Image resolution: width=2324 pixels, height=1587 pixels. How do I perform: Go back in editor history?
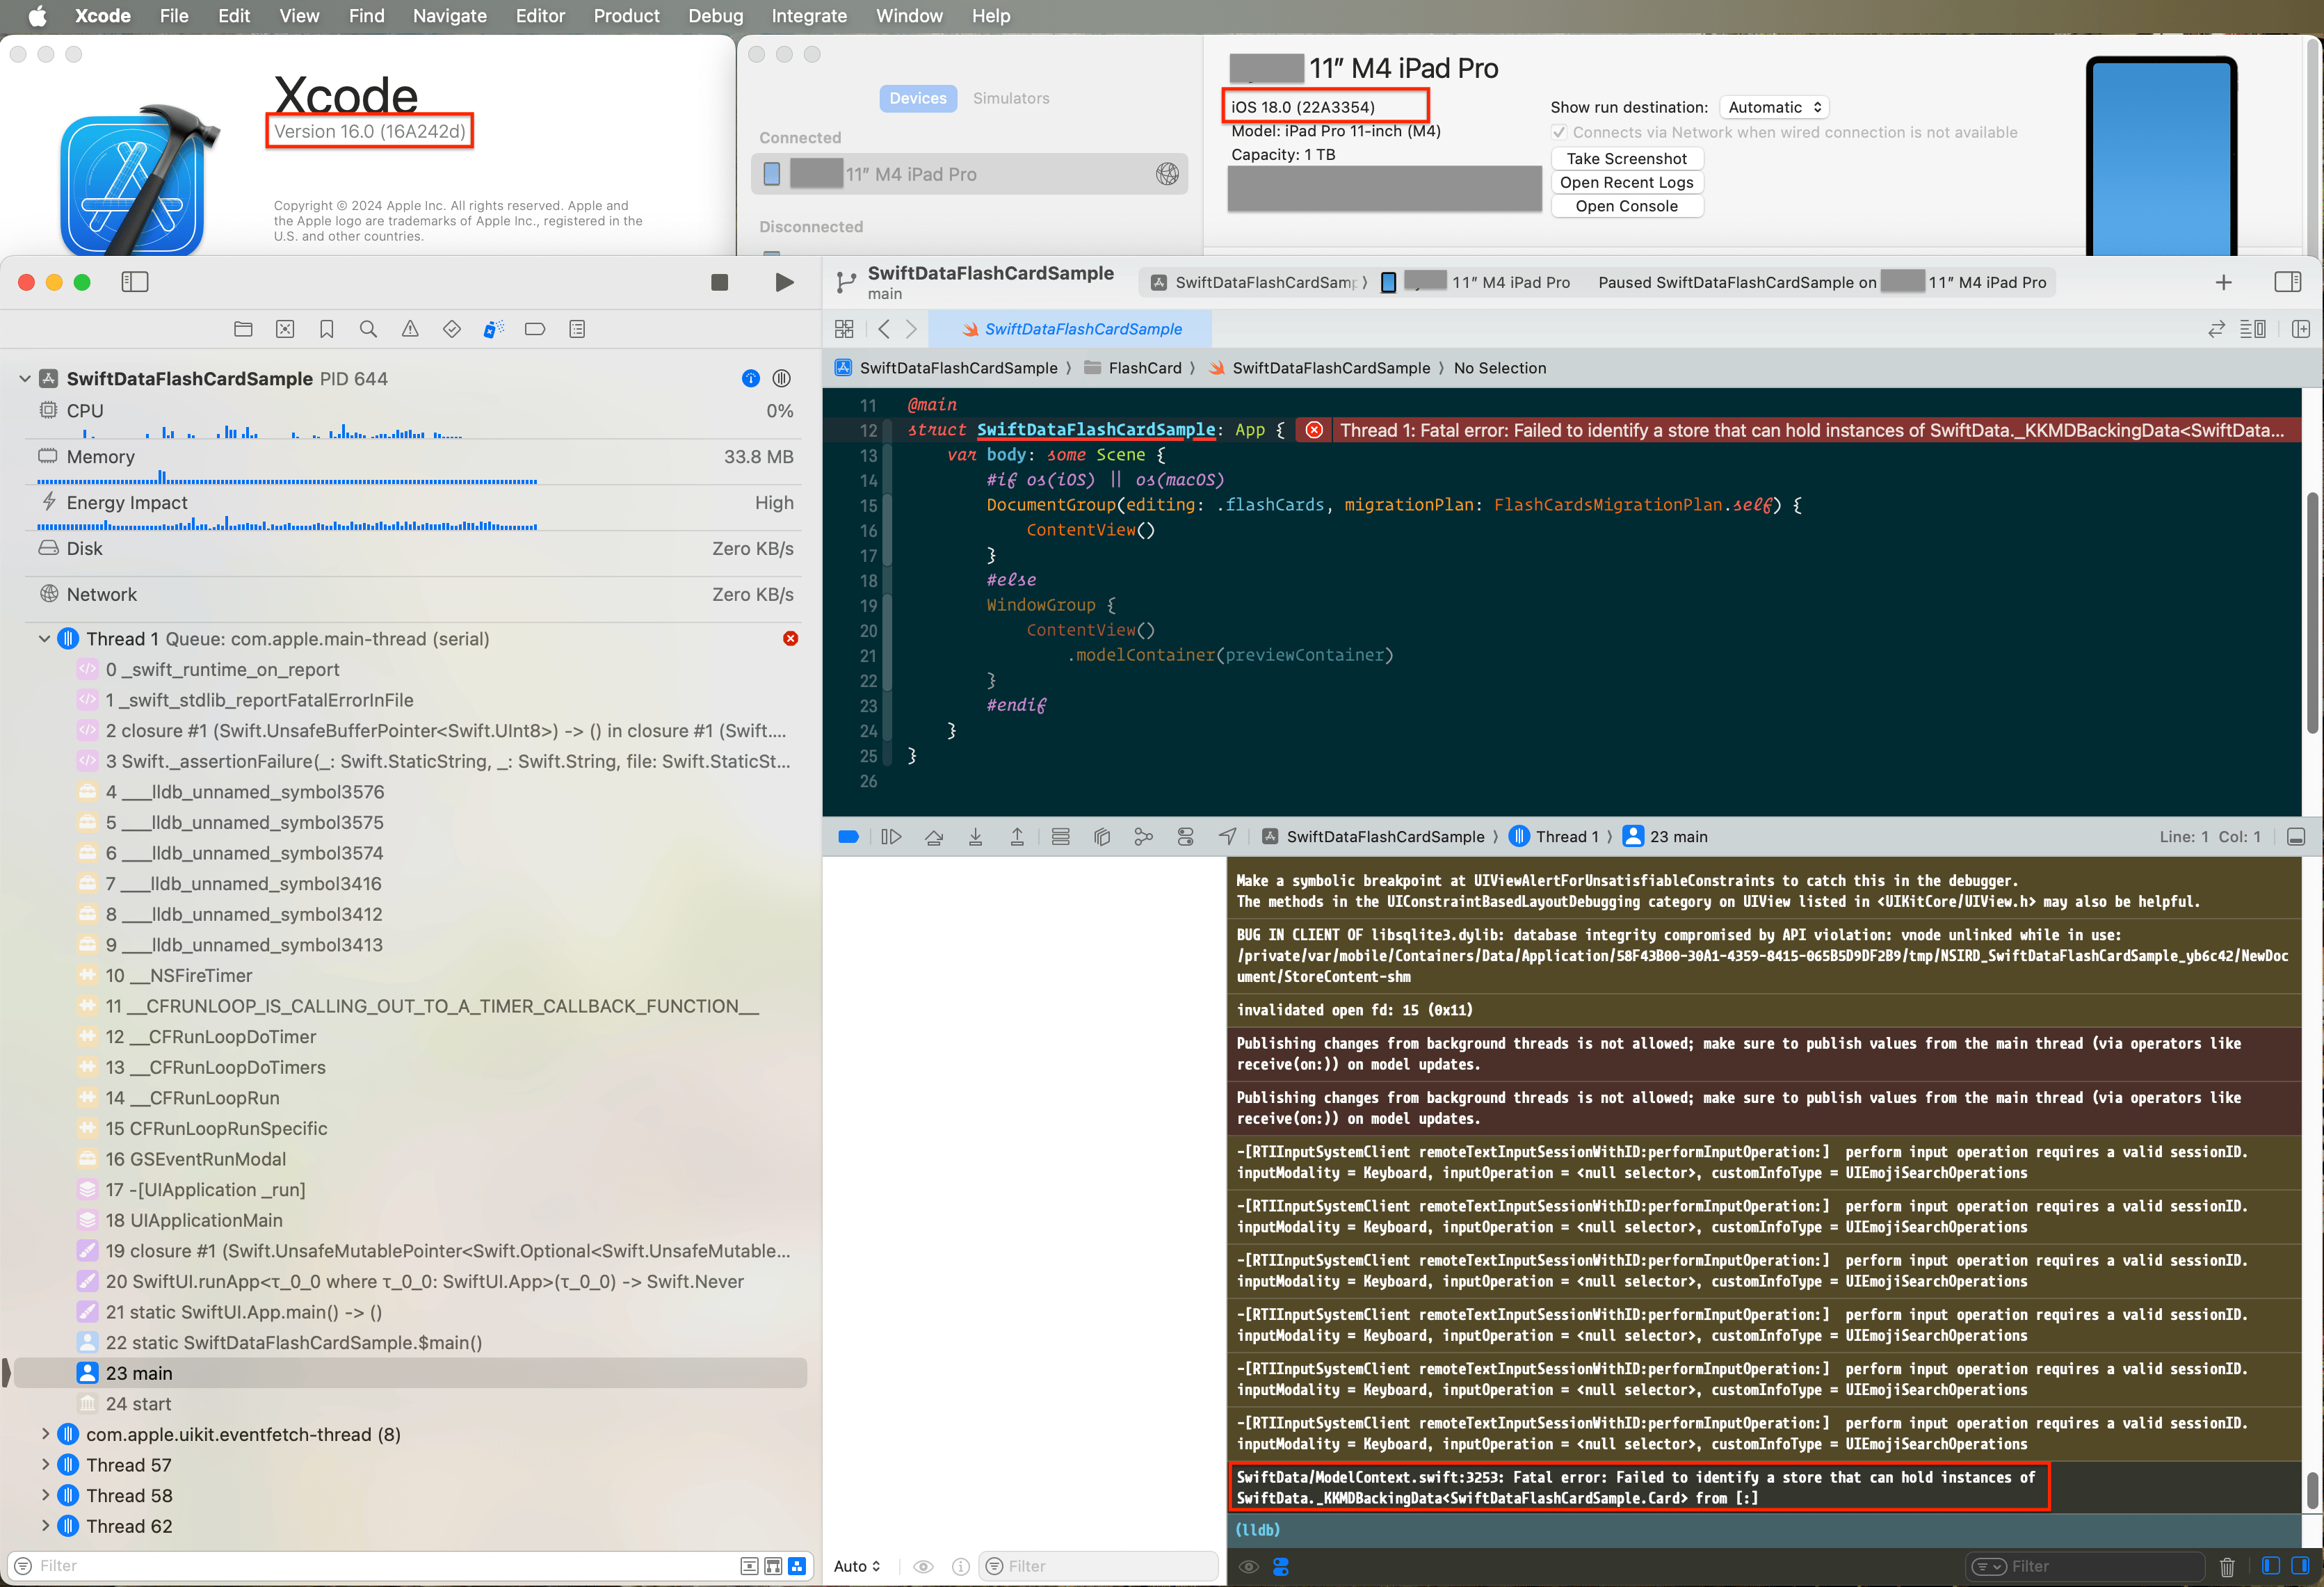point(883,329)
